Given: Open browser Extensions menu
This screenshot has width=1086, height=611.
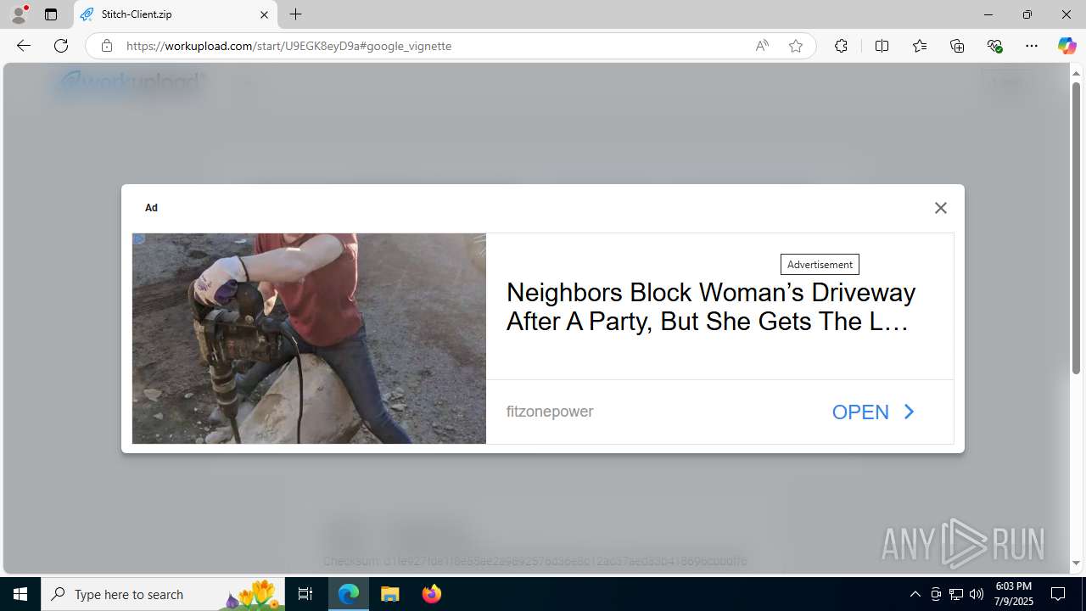Looking at the screenshot, I should pos(841,46).
